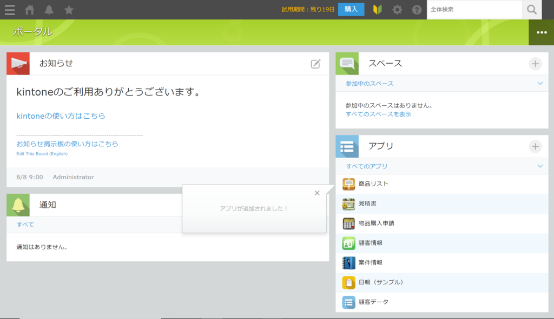The height and width of the screenshot is (319, 554).
Task: Click the 購入 purchase button
Action: pos(351,9)
